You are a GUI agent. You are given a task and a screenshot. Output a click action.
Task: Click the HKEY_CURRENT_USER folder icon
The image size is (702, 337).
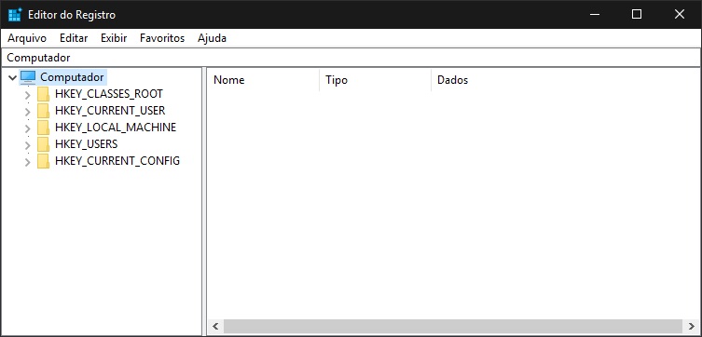(x=44, y=111)
